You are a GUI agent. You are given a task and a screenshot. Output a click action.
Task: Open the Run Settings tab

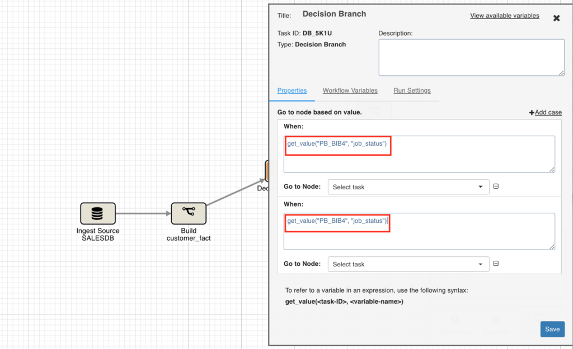click(x=412, y=90)
